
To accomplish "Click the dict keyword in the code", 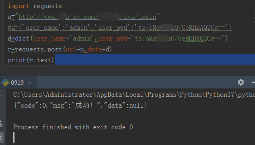I will [x=22, y=39].
